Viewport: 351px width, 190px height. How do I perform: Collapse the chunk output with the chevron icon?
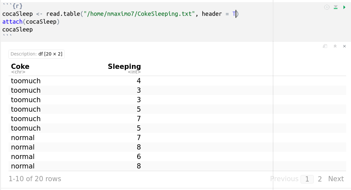coord(335,46)
